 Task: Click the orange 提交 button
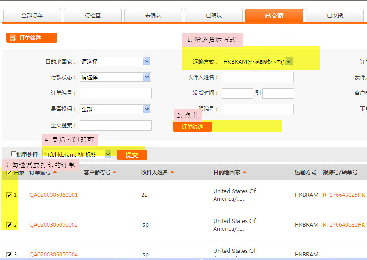132,155
